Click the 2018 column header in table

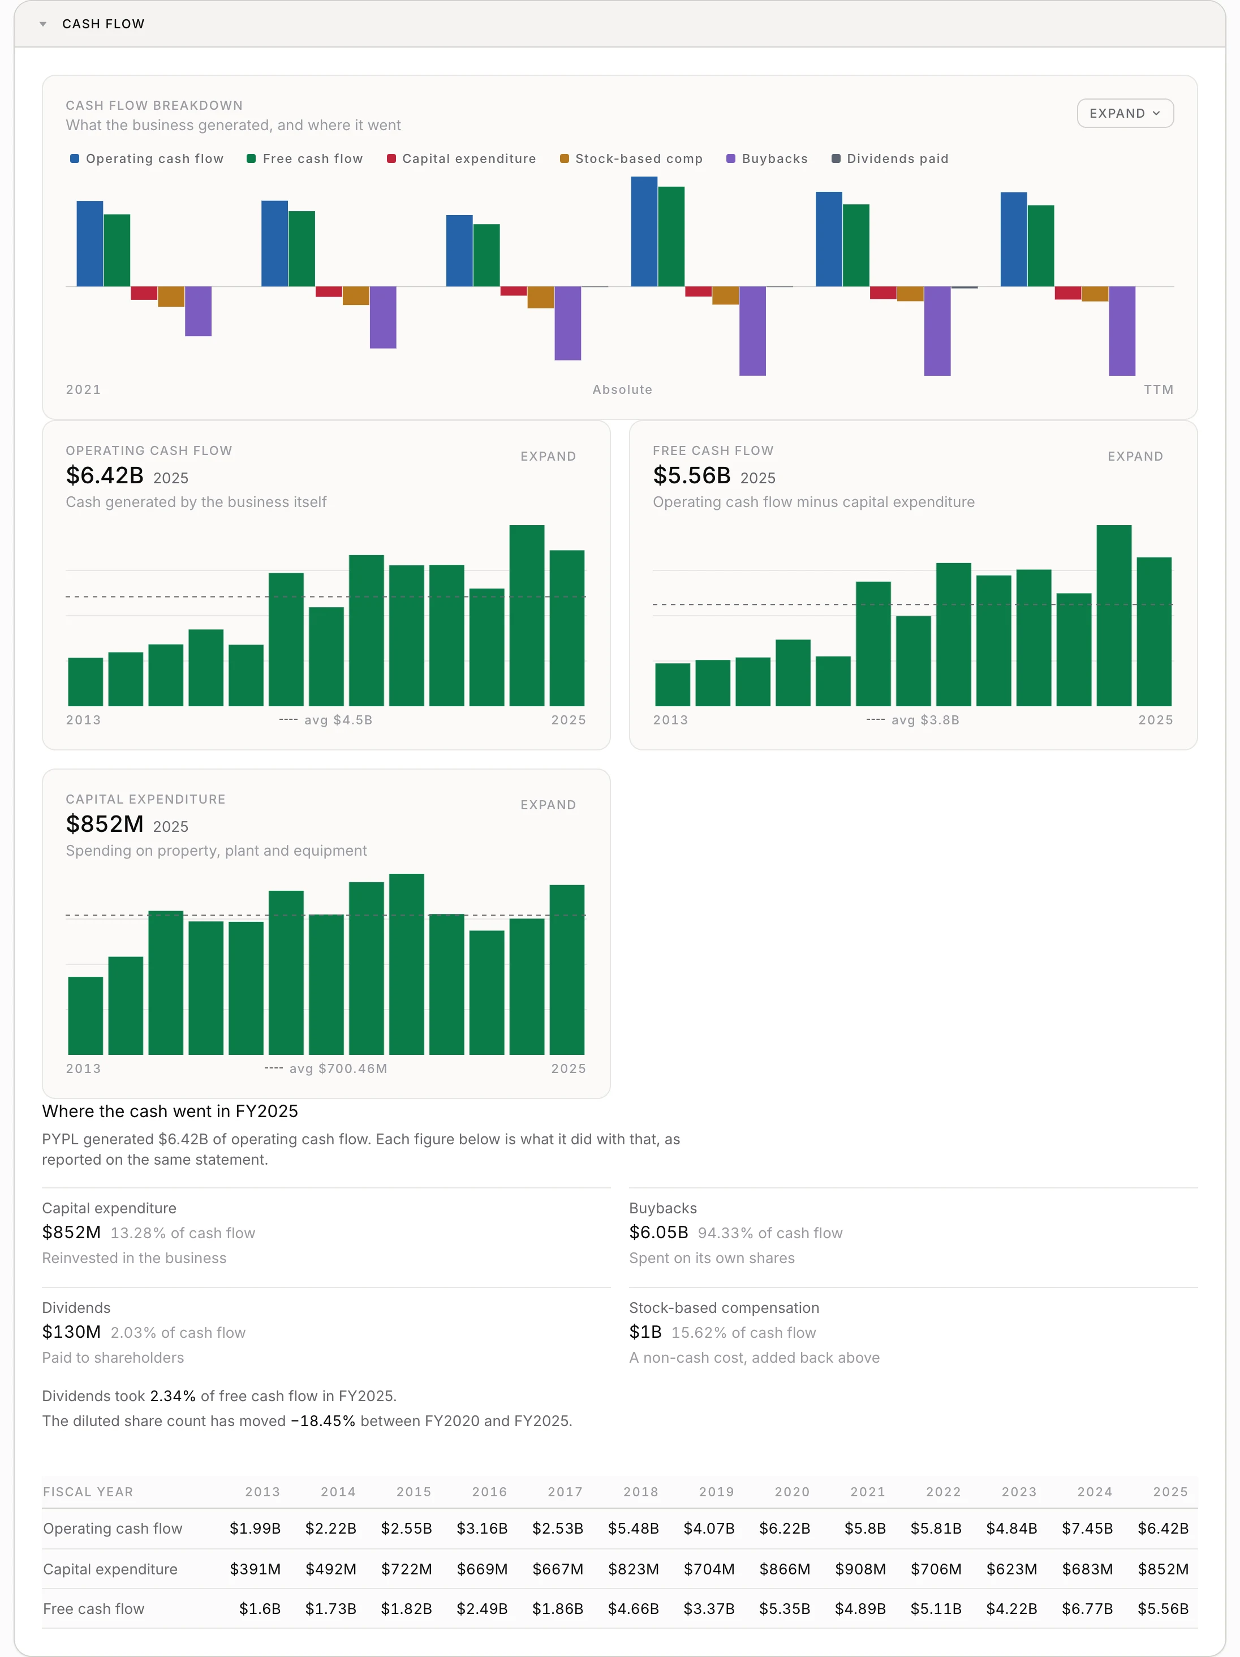pos(640,1491)
